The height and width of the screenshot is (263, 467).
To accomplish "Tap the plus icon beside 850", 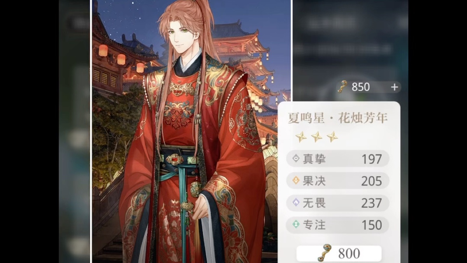I will tap(394, 87).
